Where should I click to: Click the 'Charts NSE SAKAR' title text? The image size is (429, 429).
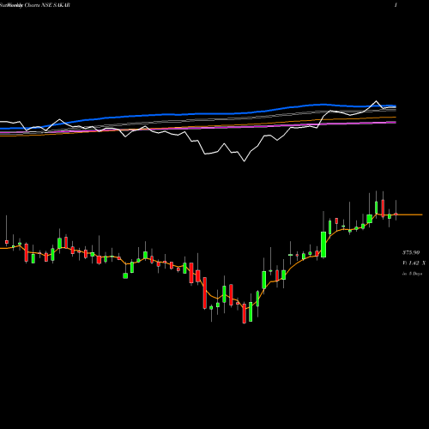tap(47, 5)
